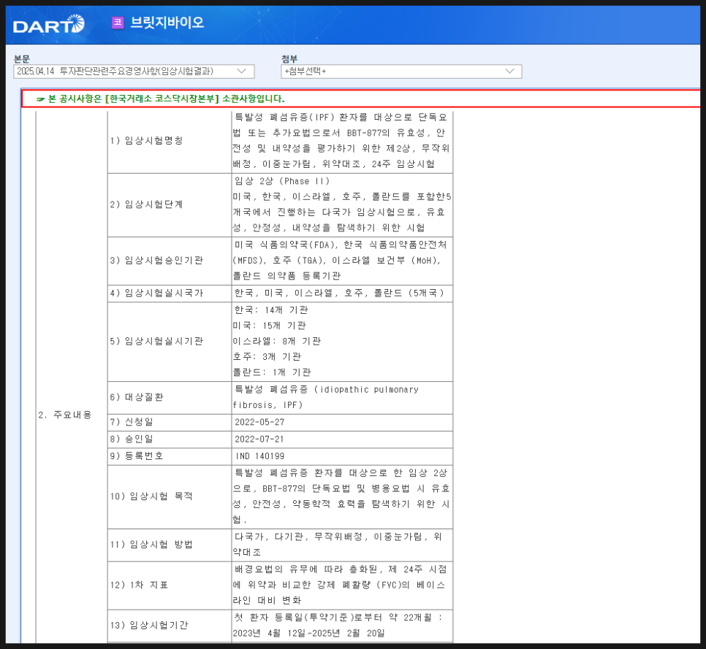
Task: Click the '1) 임상시험명칭' label cell
Action: pos(170,142)
